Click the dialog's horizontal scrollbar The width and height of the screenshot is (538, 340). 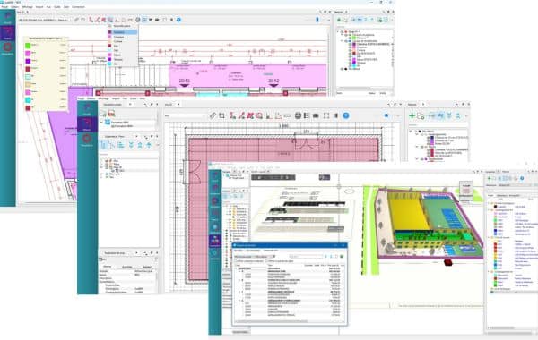(289, 321)
